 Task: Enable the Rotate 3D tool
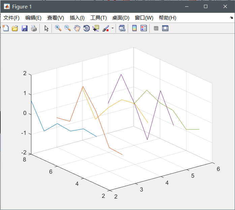coord(86,28)
